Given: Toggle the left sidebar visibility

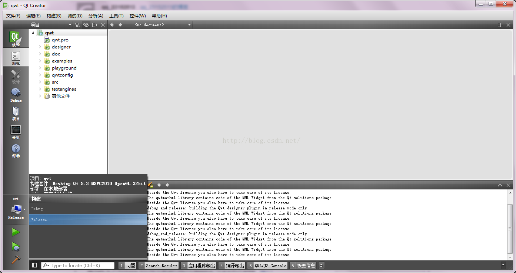Looking at the screenshot, I should 34,265.
